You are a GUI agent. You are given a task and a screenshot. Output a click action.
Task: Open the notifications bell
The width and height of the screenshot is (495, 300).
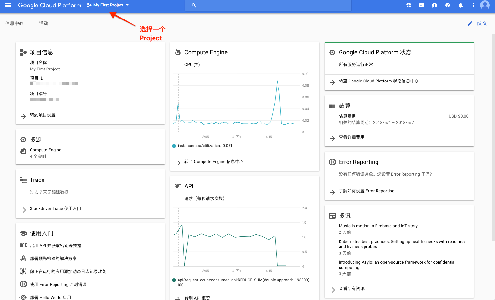pyautogui.click(x=461, y=5)
